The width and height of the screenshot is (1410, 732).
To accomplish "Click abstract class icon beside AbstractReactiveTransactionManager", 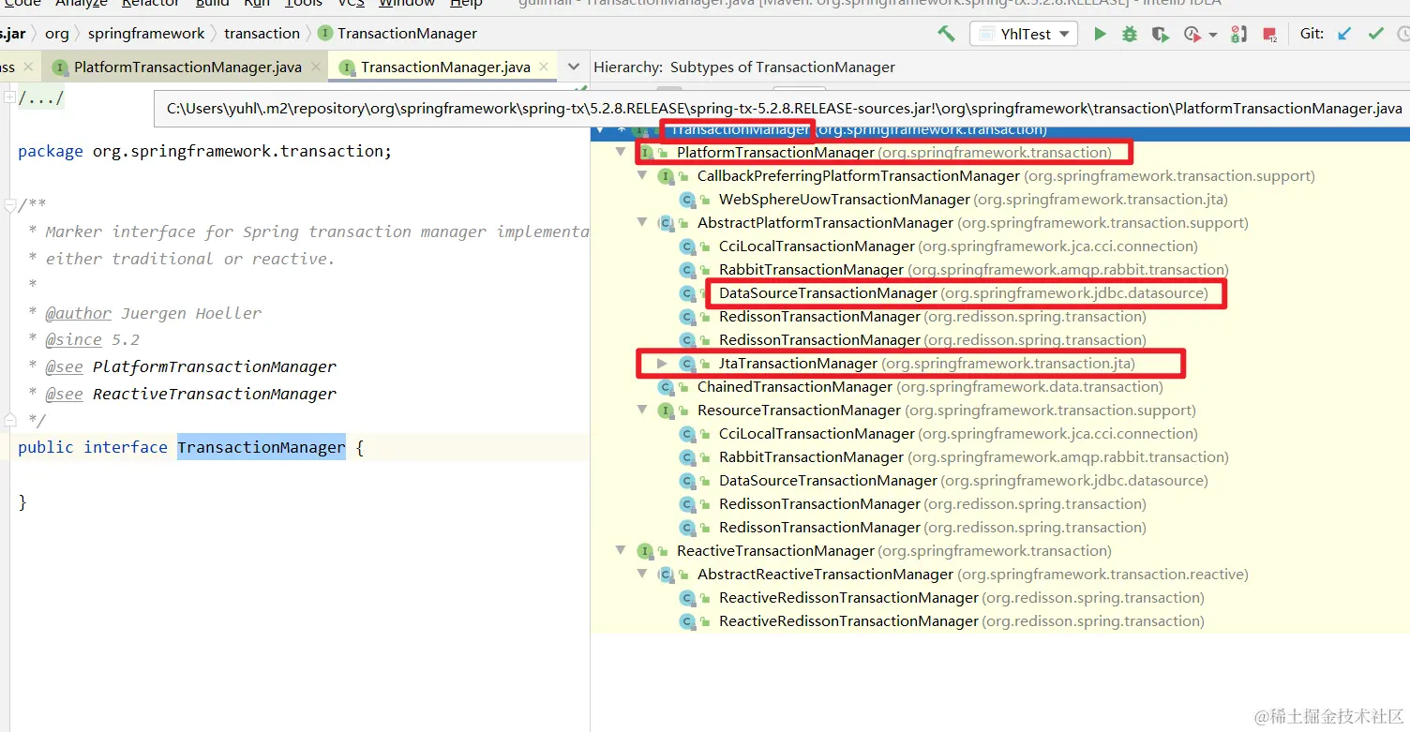I will coord(666,575).
